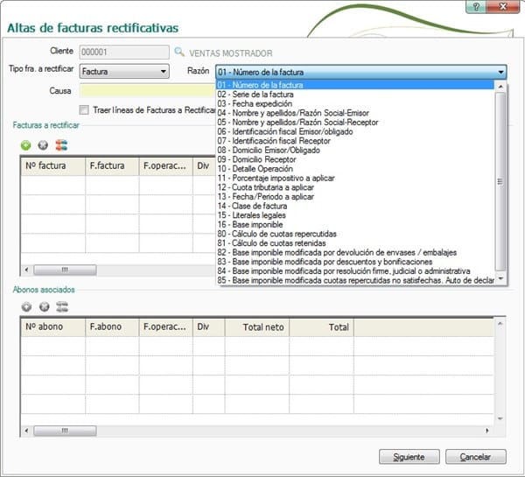The width and height of the screenshot is (525, 477).
Task: Collapse the Razón dropdown arrow
Action: [500, 73]
